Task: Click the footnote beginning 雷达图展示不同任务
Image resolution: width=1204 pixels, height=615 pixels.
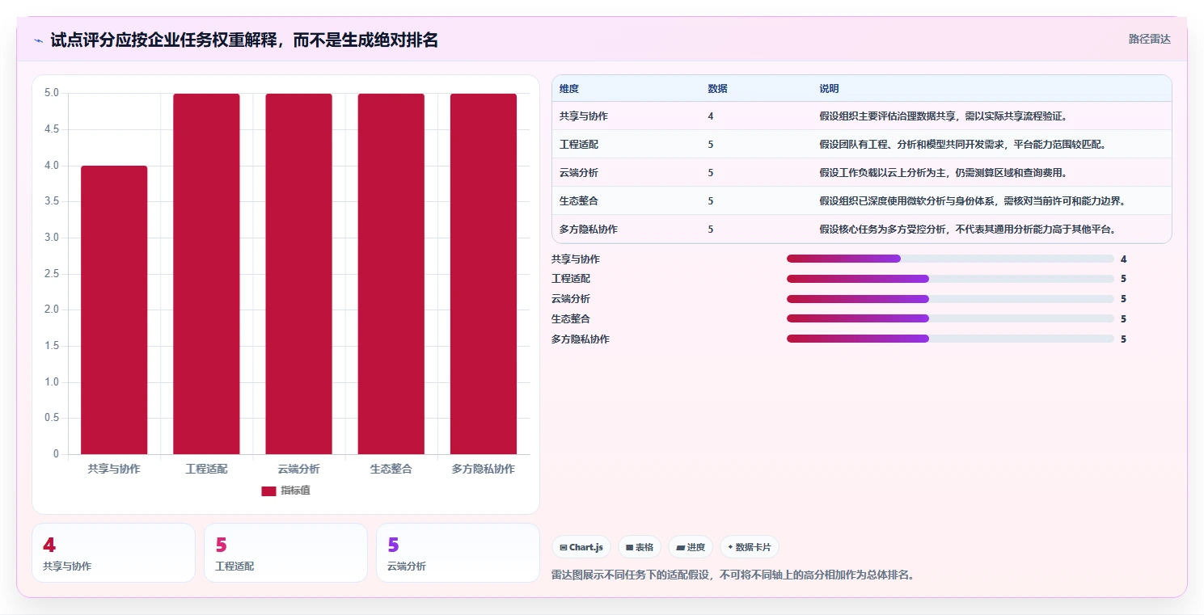Action: coord(733,575)
